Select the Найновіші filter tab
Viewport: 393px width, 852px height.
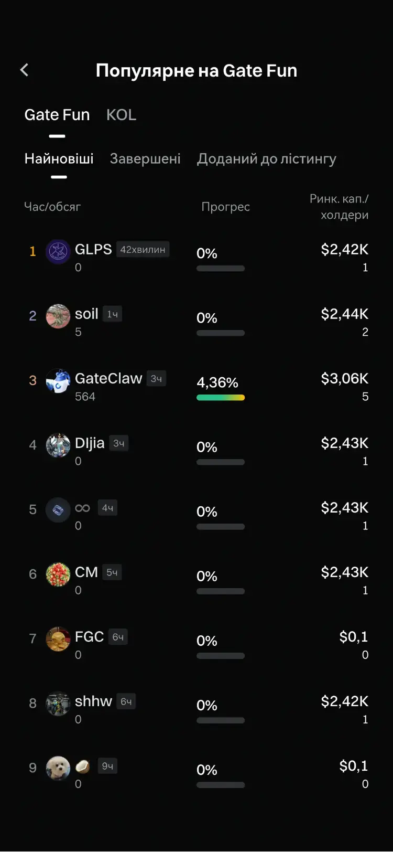(59, 158)
